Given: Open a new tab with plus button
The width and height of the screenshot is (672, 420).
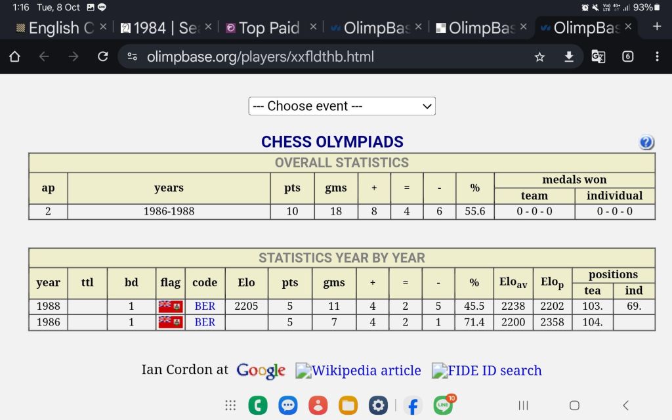Looking at the screenshot, I should coord(657,27).
